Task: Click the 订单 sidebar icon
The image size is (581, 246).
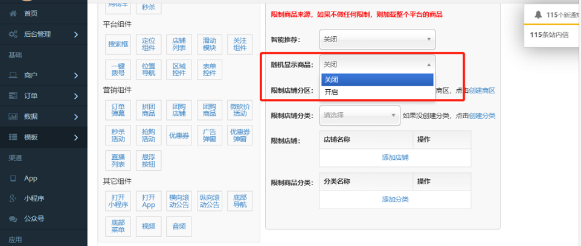Action: 13,96
